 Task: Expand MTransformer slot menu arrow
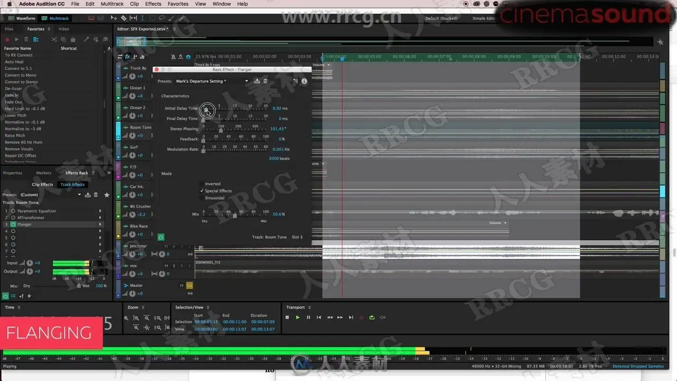point(100,217)
